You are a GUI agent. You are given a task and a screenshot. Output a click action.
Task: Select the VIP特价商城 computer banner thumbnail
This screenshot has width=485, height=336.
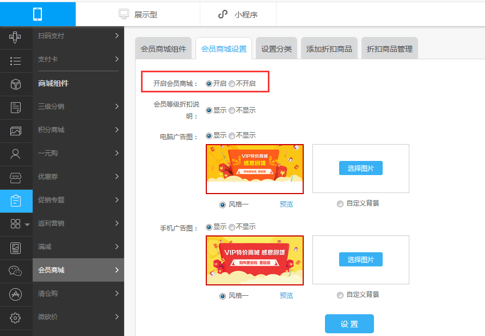tap(255, 169)
